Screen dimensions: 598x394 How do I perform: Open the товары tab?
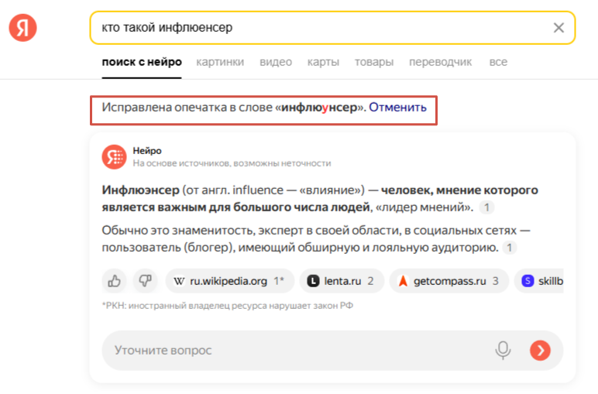(x=374, y=62)
